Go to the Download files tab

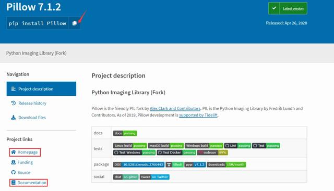point(32,118)
